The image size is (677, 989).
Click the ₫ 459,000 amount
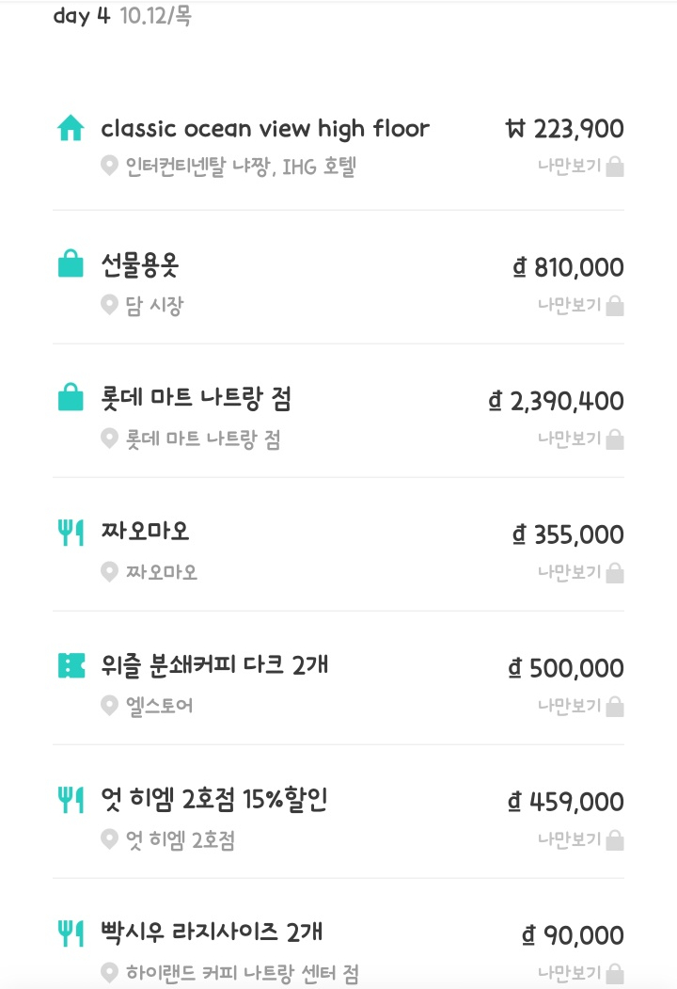click(x=566, y=802)
